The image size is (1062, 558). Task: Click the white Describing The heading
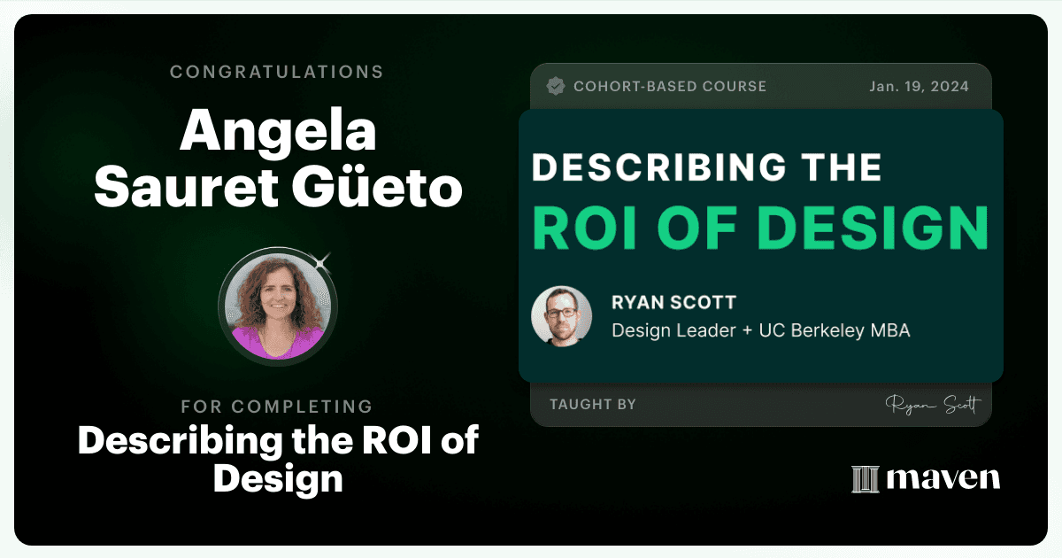click(x=706, y=167)
